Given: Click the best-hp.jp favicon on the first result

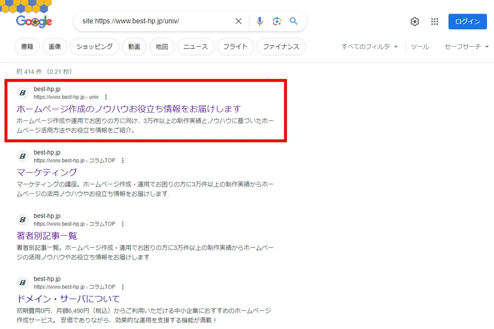Looking at the screenshot, I should (x=22, y=93).
